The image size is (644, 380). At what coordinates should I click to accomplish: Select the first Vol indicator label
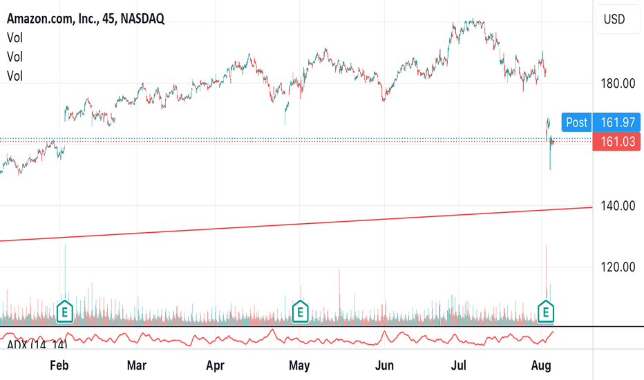(x=15, y=38)
